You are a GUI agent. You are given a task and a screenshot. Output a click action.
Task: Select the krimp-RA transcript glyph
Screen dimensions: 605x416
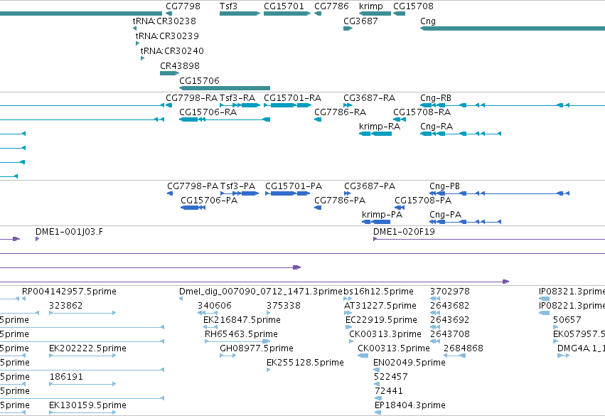tap(375, 134)
